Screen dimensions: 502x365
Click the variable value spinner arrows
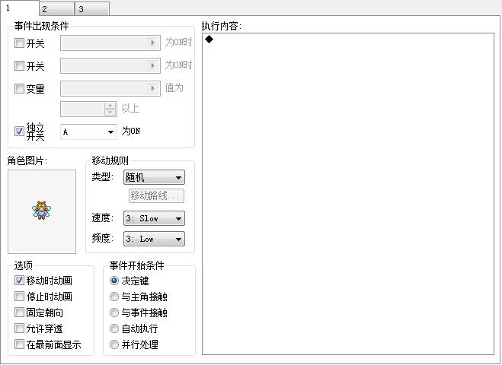[x=110, y=109]
